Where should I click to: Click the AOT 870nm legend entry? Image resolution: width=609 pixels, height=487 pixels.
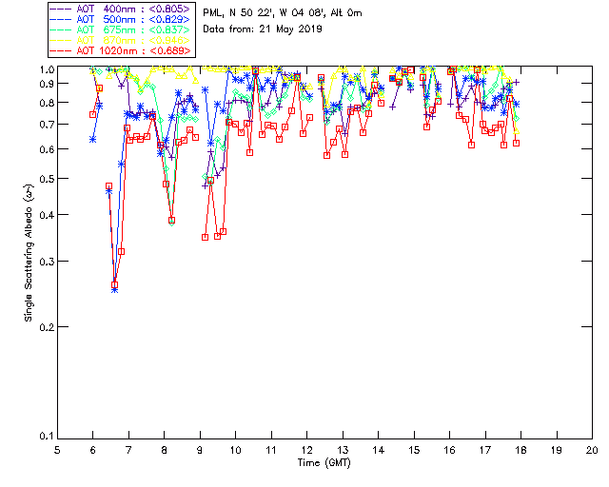(120, 40)
